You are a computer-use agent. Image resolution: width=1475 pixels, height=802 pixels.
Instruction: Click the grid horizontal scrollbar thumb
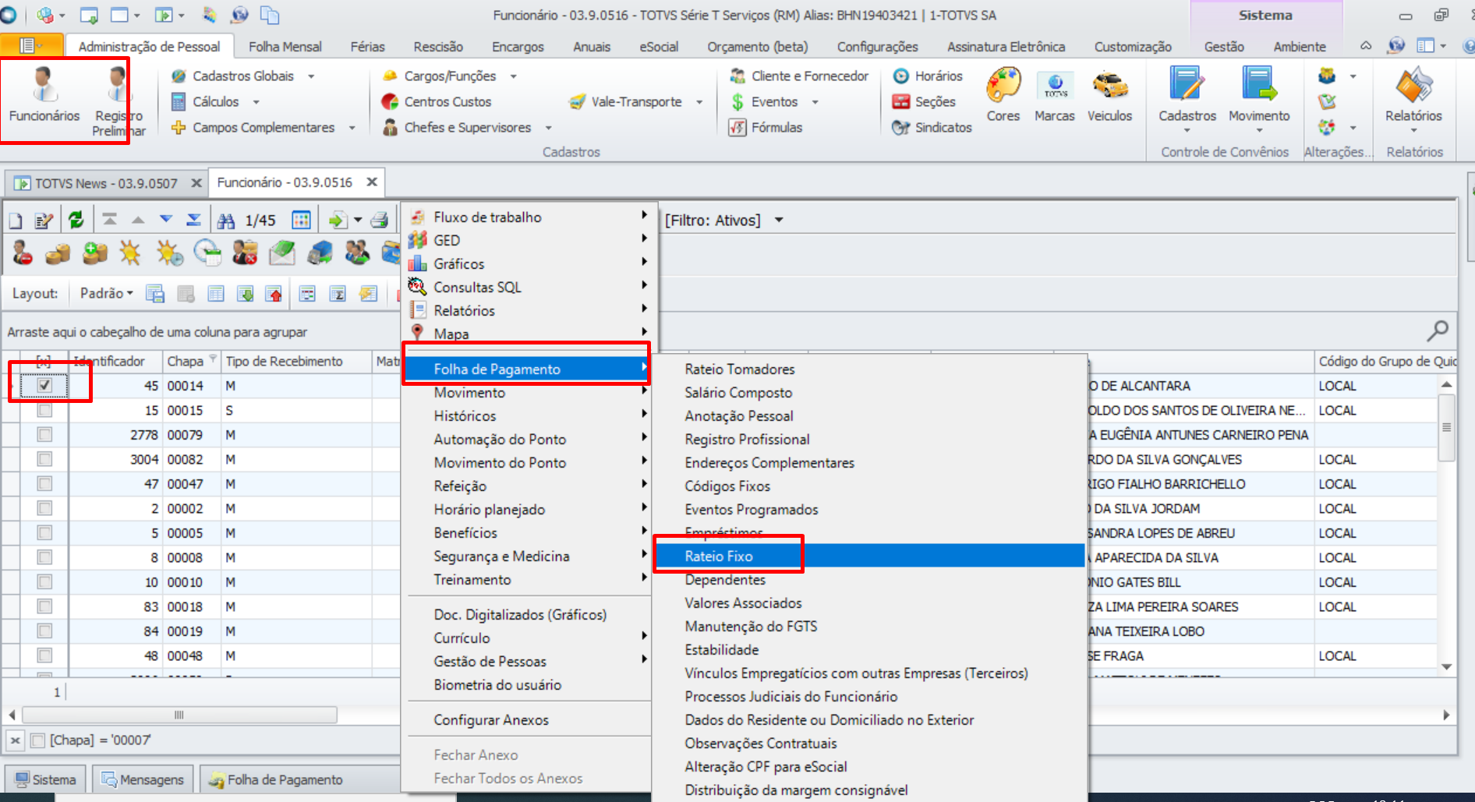(x=179, y=715)
